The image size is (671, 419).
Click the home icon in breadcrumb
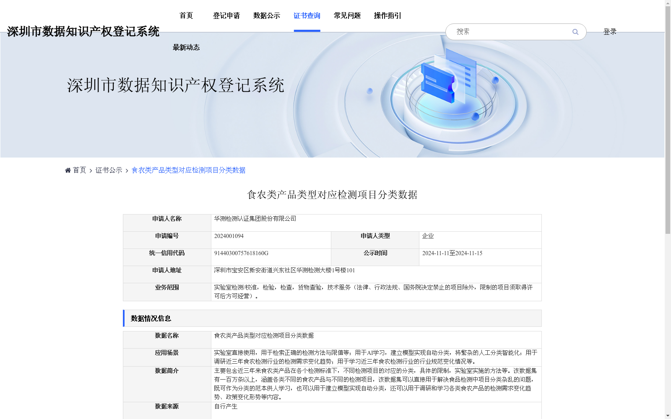[x=68, y=170]
